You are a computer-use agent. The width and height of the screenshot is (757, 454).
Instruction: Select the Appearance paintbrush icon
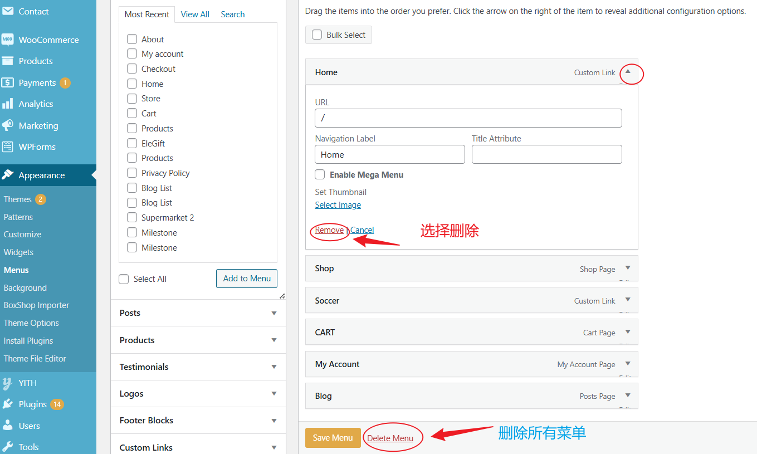coord(8,175)
